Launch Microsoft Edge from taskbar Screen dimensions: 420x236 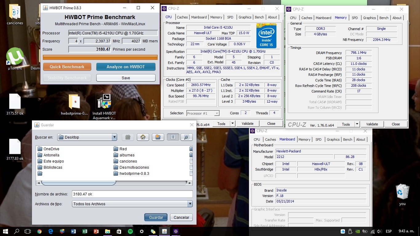pyautogui.click(x=51, y=231)
